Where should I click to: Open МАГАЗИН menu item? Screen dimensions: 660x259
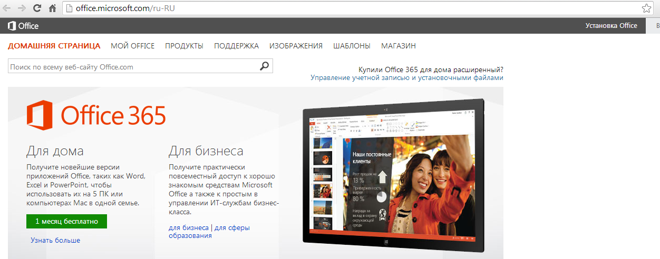click(x=399, y=46)
